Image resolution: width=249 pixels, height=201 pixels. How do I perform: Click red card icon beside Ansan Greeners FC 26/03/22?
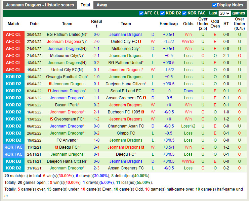[144, 98]
